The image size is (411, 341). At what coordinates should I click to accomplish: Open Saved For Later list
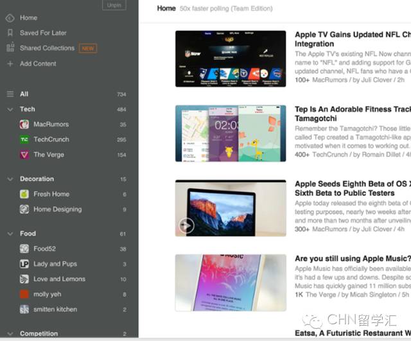click(x=43, y=33)
